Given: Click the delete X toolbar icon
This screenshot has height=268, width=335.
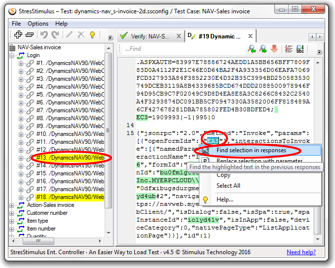Looking at the screenshot, I should (81, 34).
